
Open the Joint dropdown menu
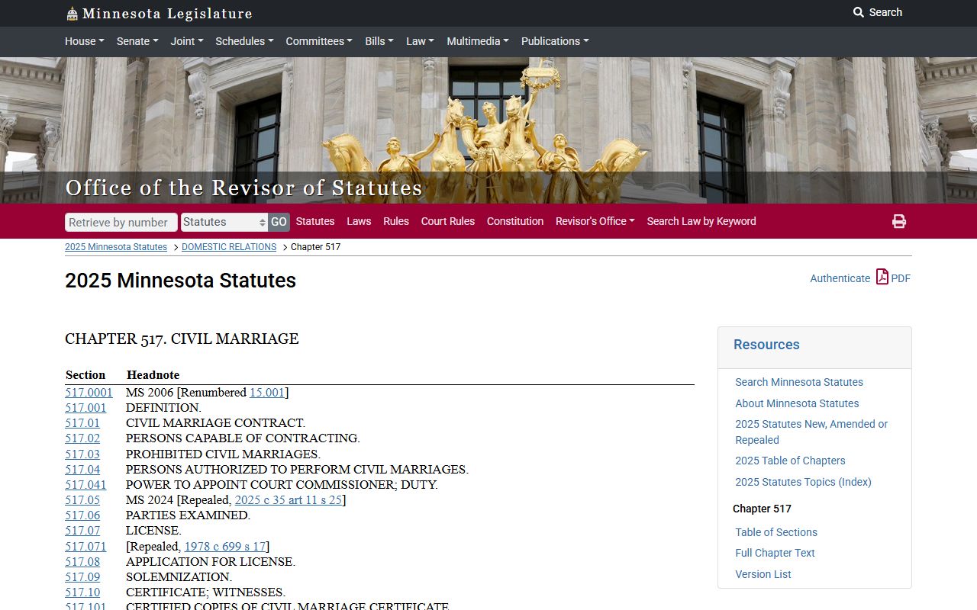point(187,41)
